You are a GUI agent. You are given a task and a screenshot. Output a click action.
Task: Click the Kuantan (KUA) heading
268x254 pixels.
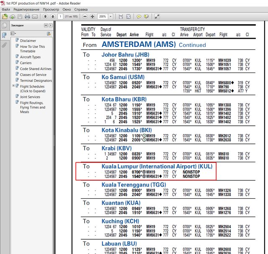click(121, 203)
